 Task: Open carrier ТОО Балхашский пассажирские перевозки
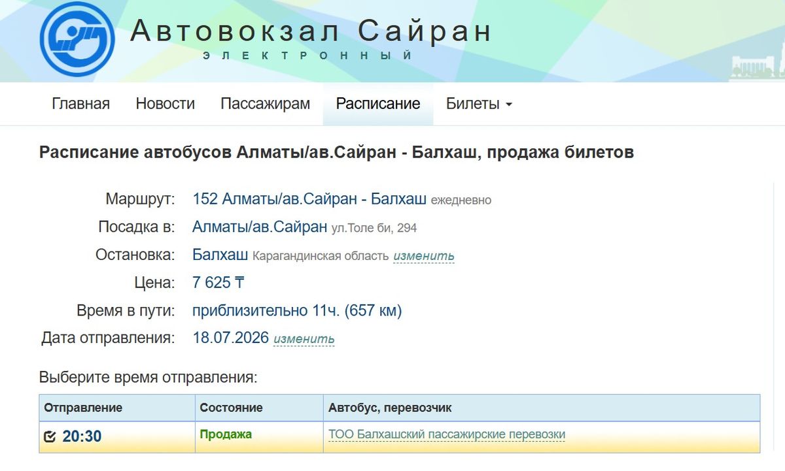click(x=447, y=434)
